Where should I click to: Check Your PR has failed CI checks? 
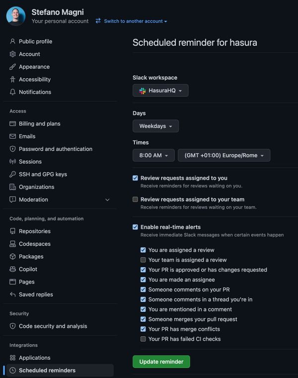pyautogui.click(x=143, y=339)
